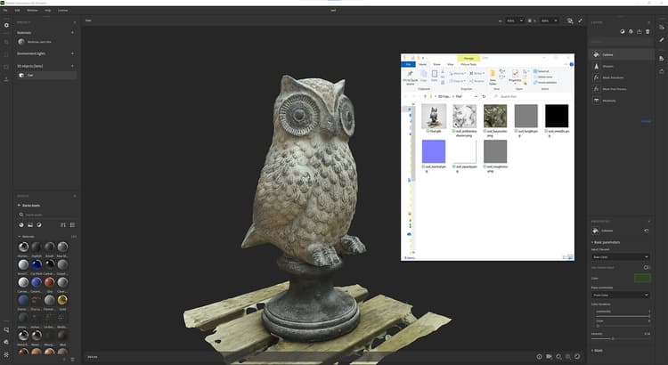
Task: Go back from Starter Assets
Action: point(20,206)
